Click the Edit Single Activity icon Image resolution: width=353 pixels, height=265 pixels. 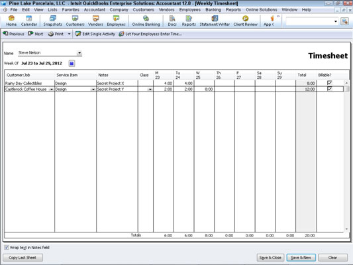pyautogui.click(x=78, y=34)
